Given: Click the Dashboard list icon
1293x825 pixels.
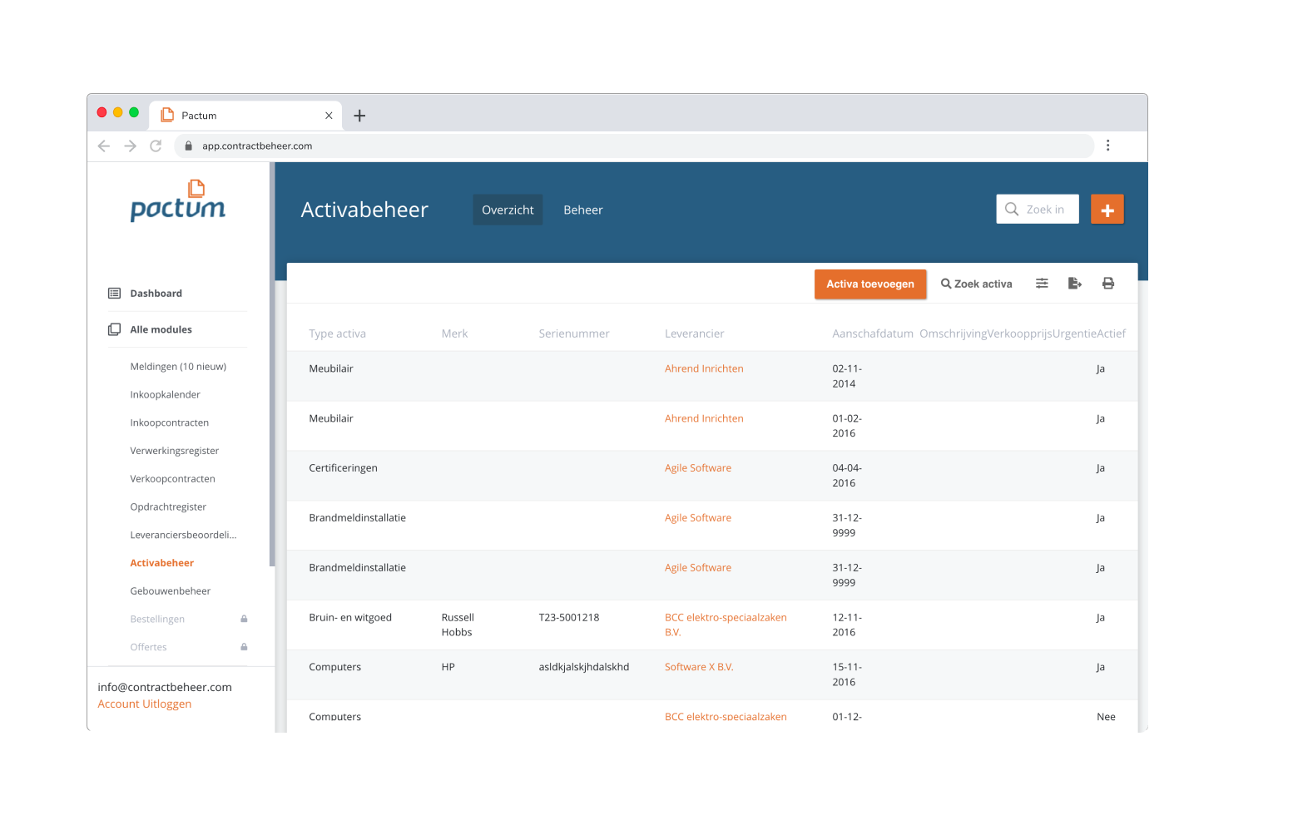Looking at the screenshot, I should pyautogui.click(x=115, y=294).
